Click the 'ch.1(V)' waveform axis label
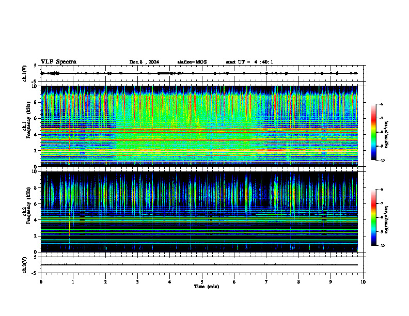The width and height of the screenshot is (409, 316). tap(25, 73)
